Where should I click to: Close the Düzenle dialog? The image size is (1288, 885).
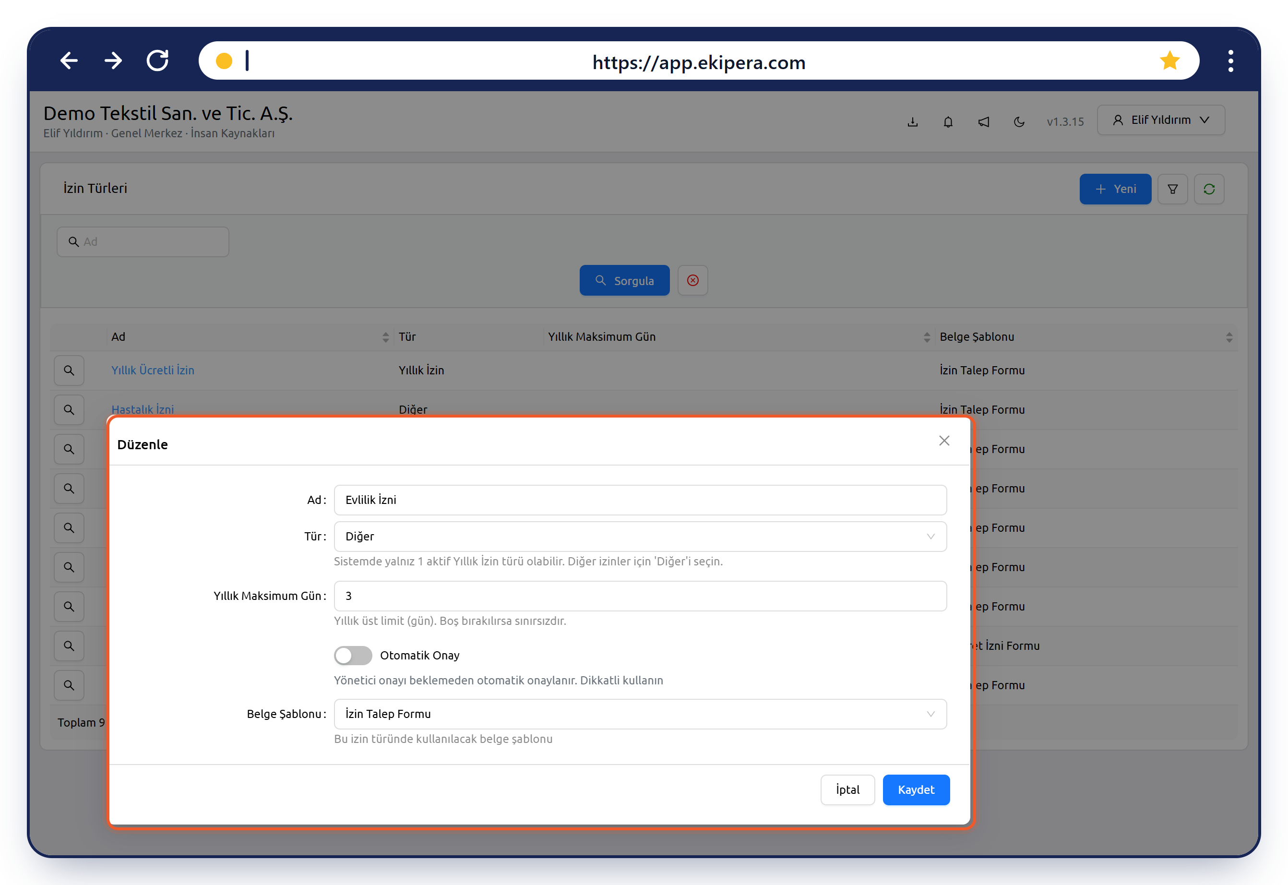point(943,441)
